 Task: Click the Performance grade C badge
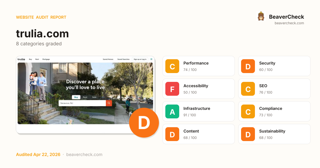(x=172, y=66)
